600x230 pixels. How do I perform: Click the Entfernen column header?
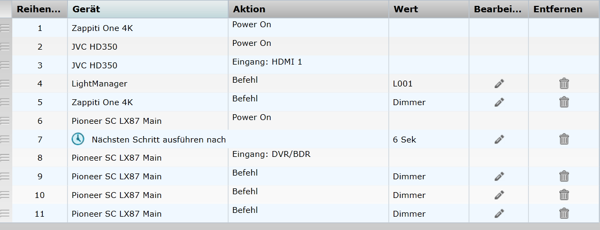[564, 9]
